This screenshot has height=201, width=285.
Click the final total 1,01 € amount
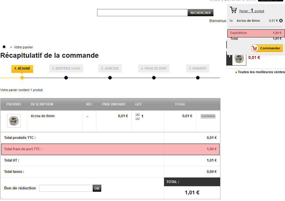[192, 193]
